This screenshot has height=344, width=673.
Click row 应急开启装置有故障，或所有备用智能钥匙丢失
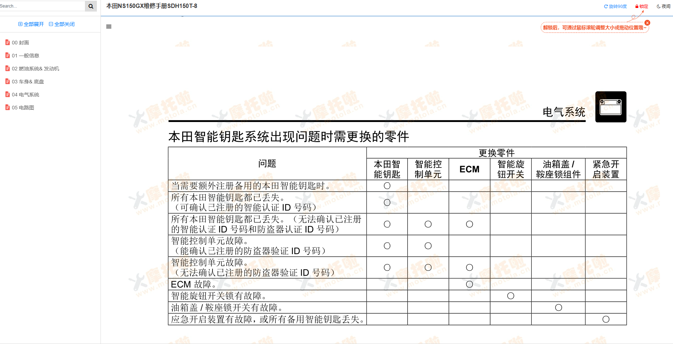[x=397, y=319]
